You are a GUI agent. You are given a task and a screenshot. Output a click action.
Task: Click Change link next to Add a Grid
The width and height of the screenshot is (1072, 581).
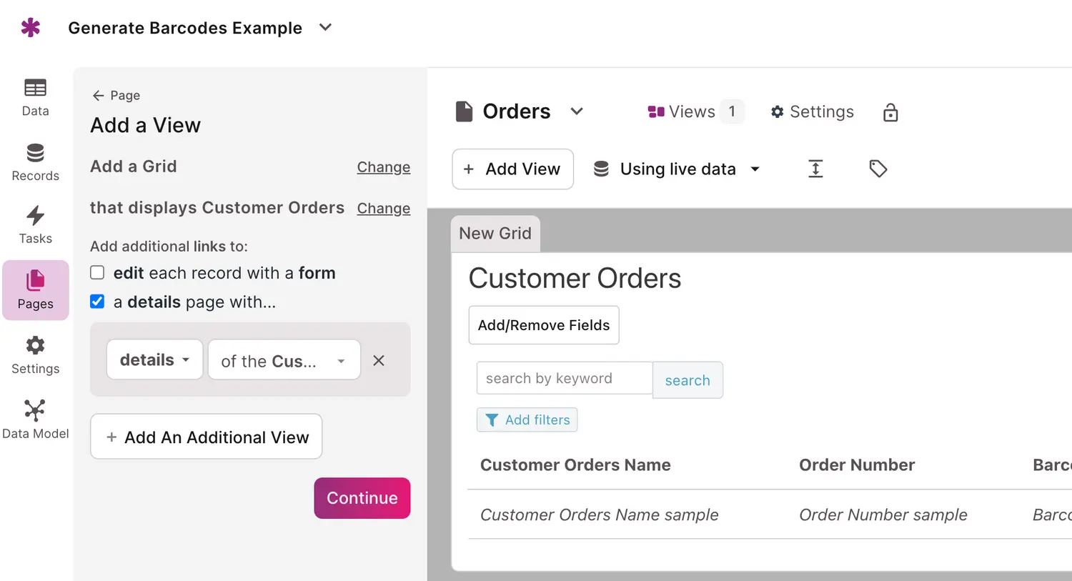click(383, 167)
